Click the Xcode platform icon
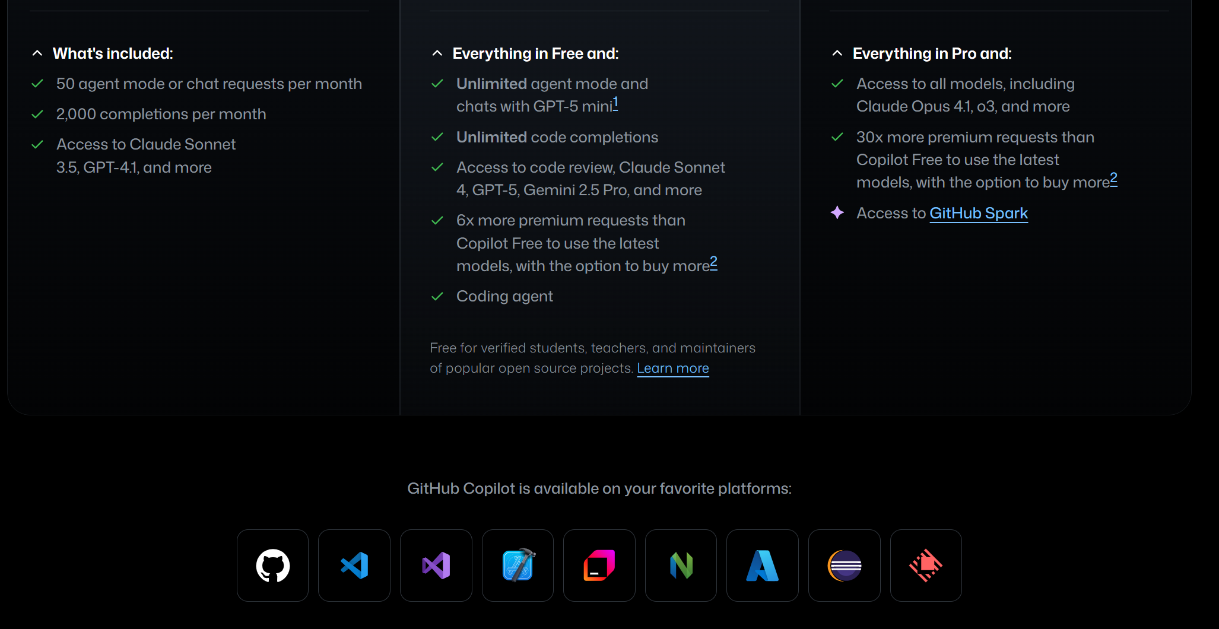Image resolution: width=1219 pixels, height=629 pixels. [x=518, y=566]
